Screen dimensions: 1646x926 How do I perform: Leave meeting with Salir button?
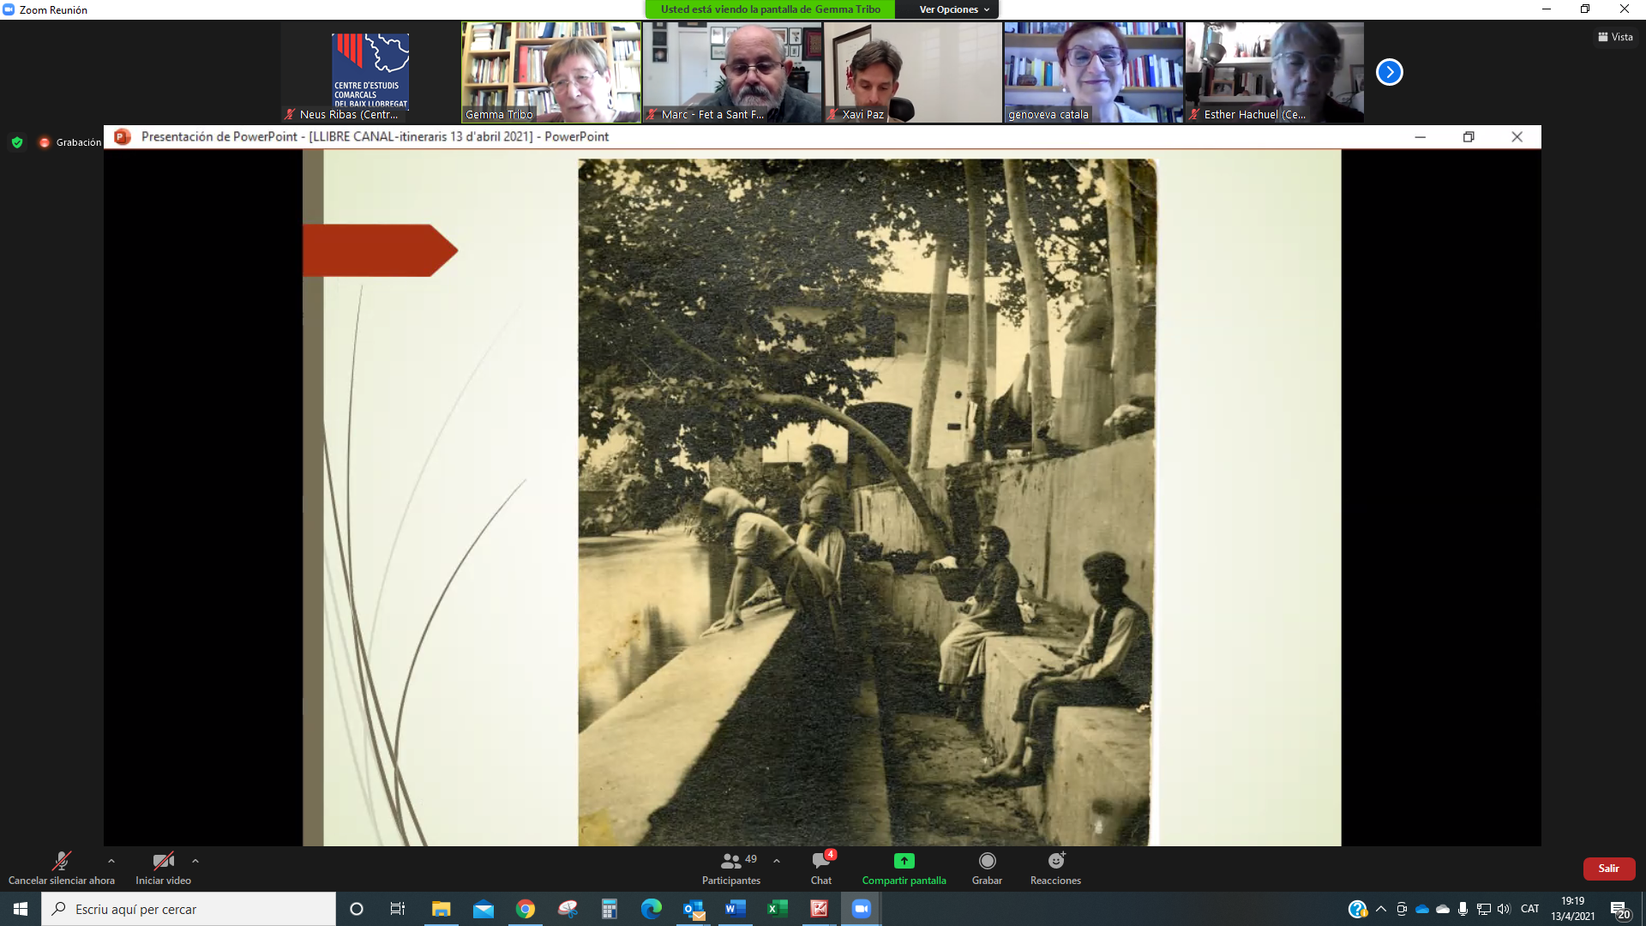tap(1608, 869)
